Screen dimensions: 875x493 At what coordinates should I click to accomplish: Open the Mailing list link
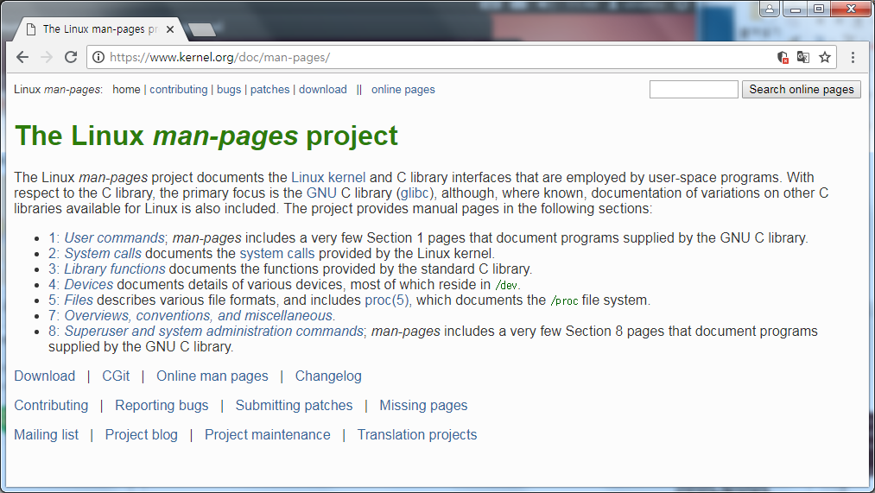[x=47, y=434]
